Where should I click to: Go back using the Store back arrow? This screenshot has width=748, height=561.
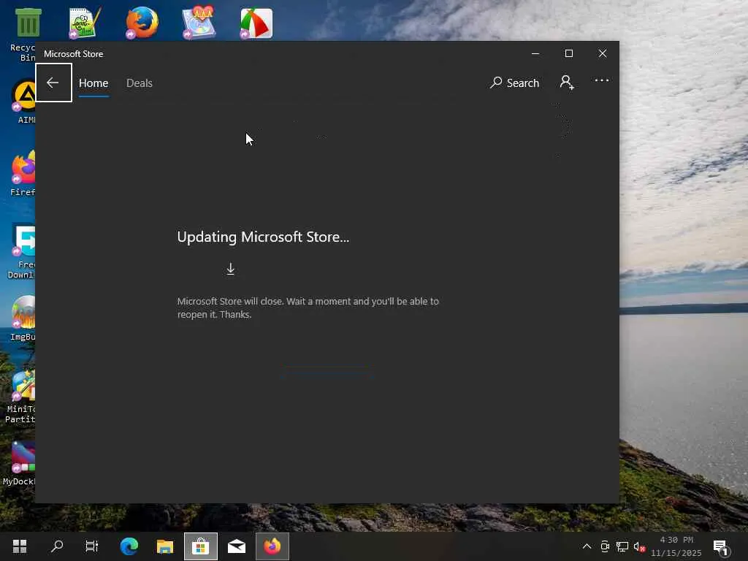(53, 83)
